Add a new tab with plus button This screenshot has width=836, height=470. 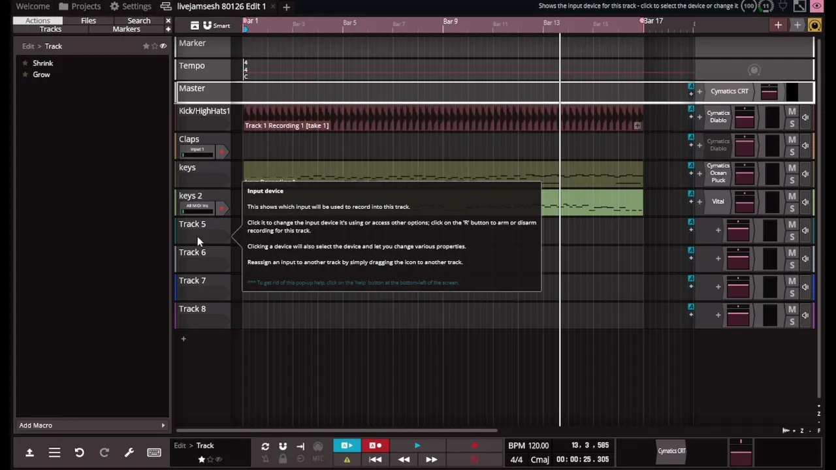point(286,7)
